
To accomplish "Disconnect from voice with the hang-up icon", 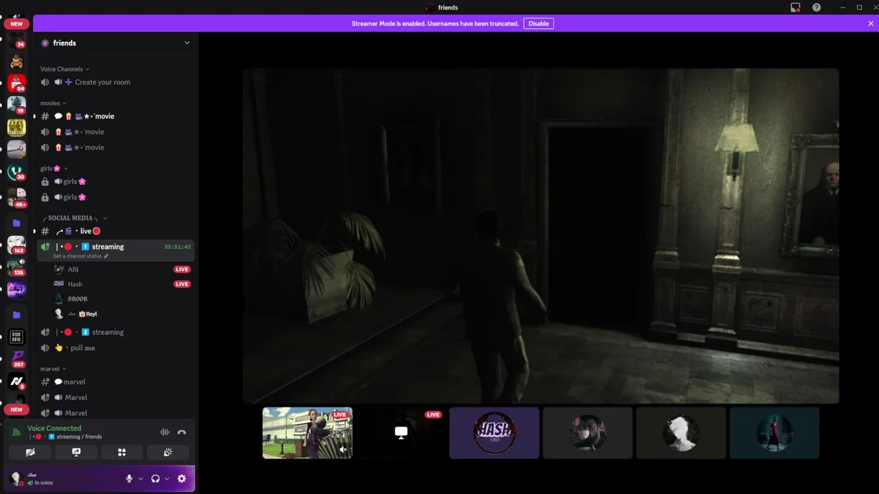I will click(x=181, y=432).
